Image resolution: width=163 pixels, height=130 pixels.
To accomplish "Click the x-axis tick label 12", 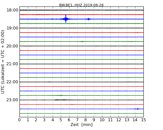I will [119, 120].
